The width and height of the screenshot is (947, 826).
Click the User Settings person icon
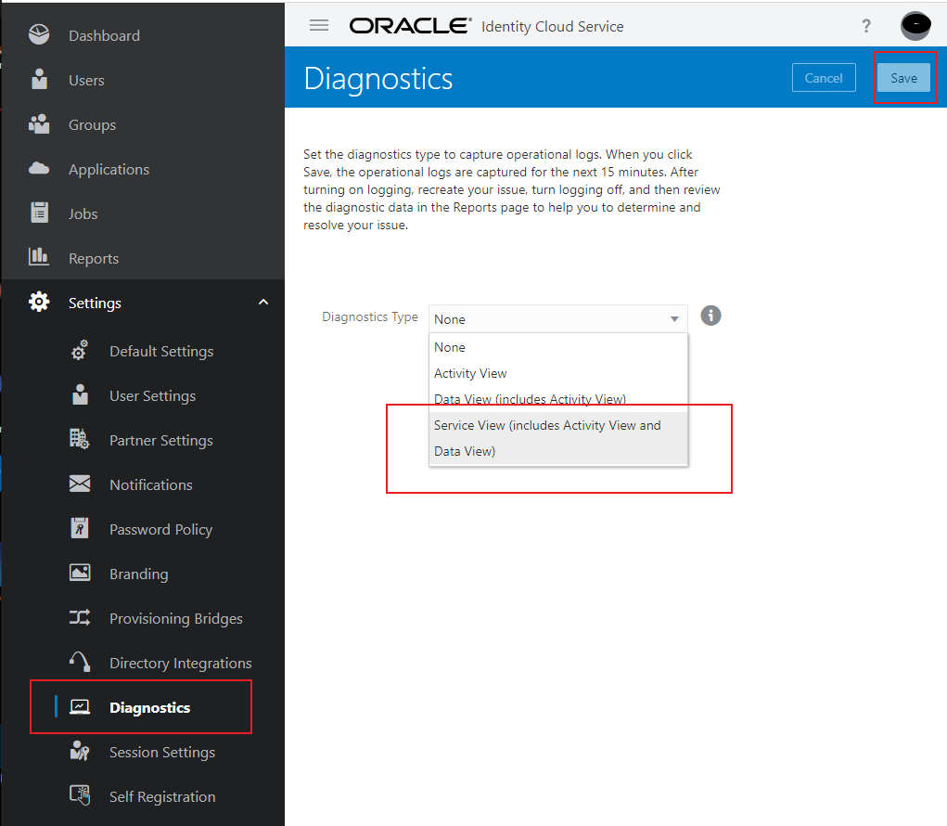(80, 394)
